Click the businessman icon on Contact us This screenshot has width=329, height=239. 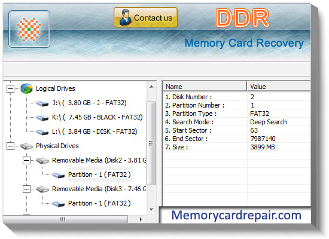point(124,17)
